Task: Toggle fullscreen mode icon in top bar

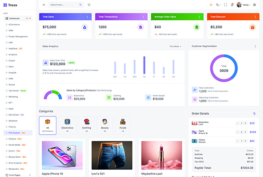Action: point(225,5)
